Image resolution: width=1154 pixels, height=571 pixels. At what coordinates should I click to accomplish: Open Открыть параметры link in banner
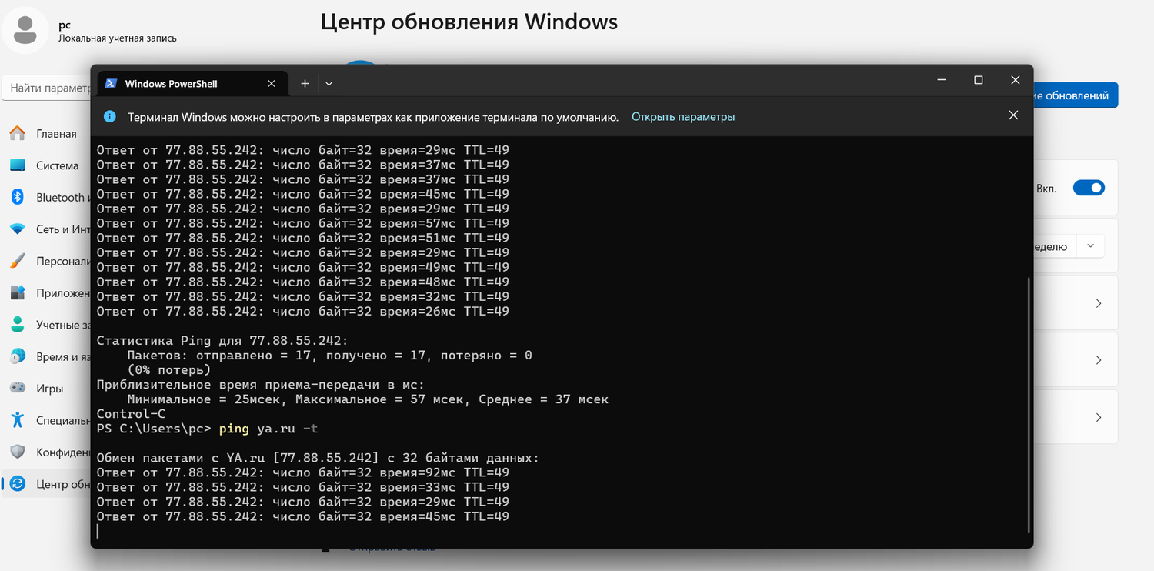click(682, 116)
